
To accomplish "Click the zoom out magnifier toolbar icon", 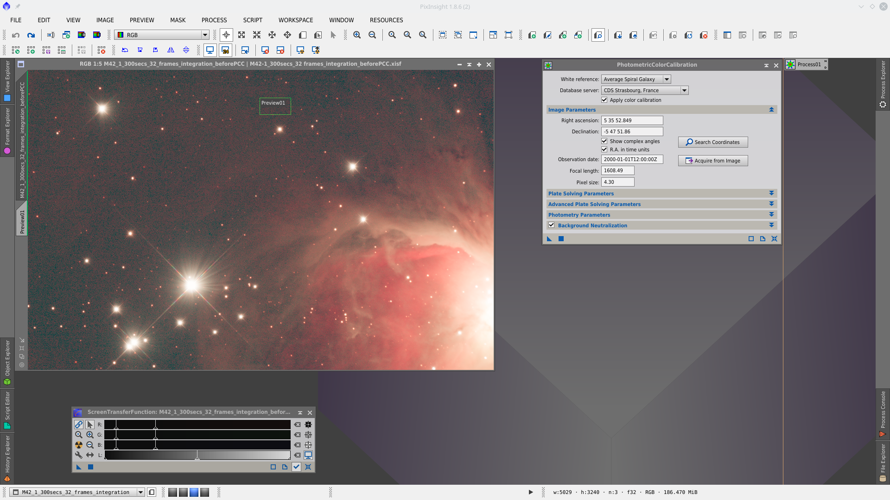I will [x=372, y=35].
